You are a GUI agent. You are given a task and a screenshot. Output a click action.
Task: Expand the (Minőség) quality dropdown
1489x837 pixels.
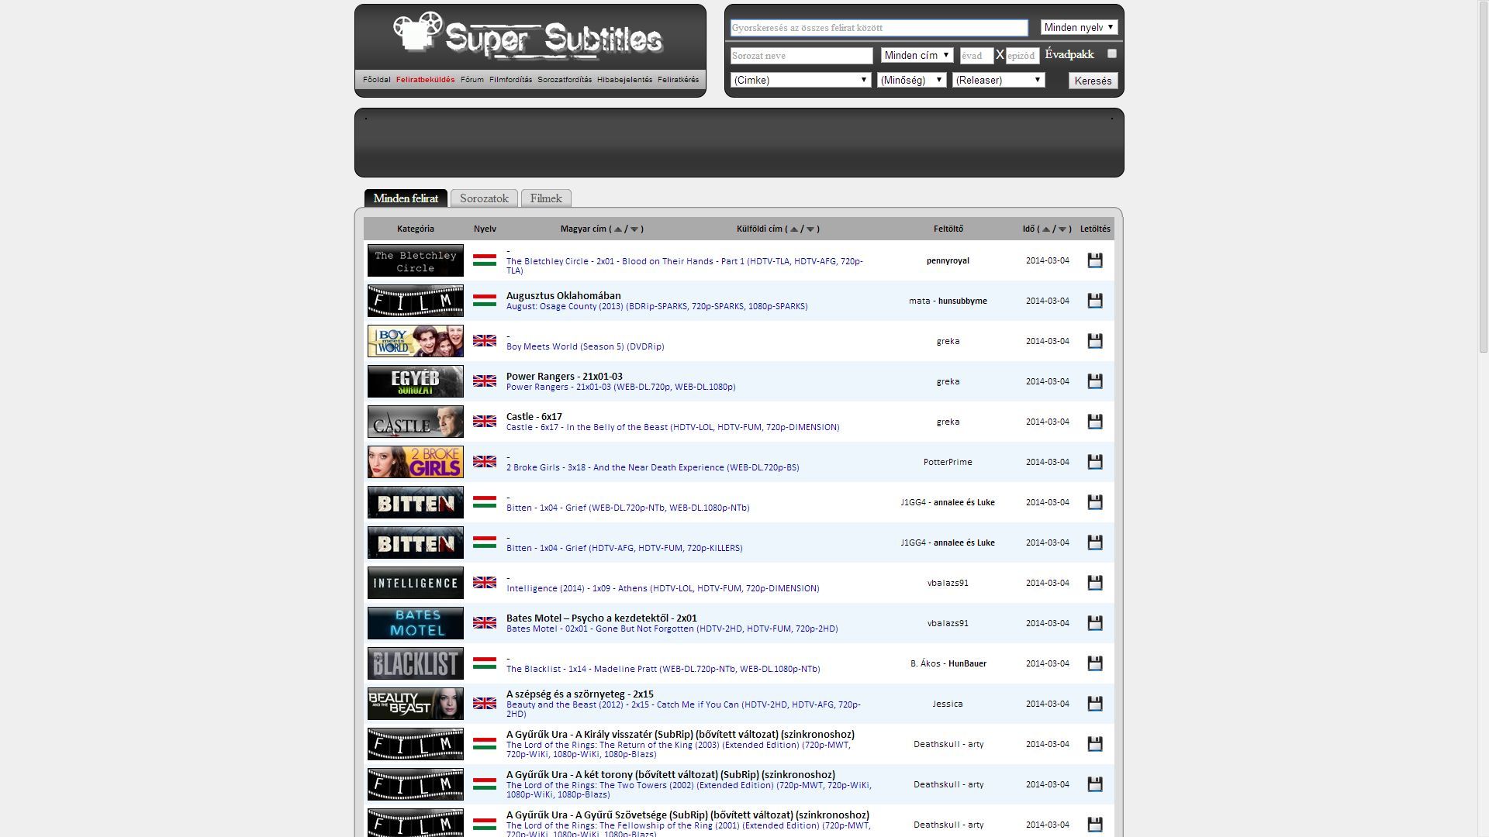(911, 80)
